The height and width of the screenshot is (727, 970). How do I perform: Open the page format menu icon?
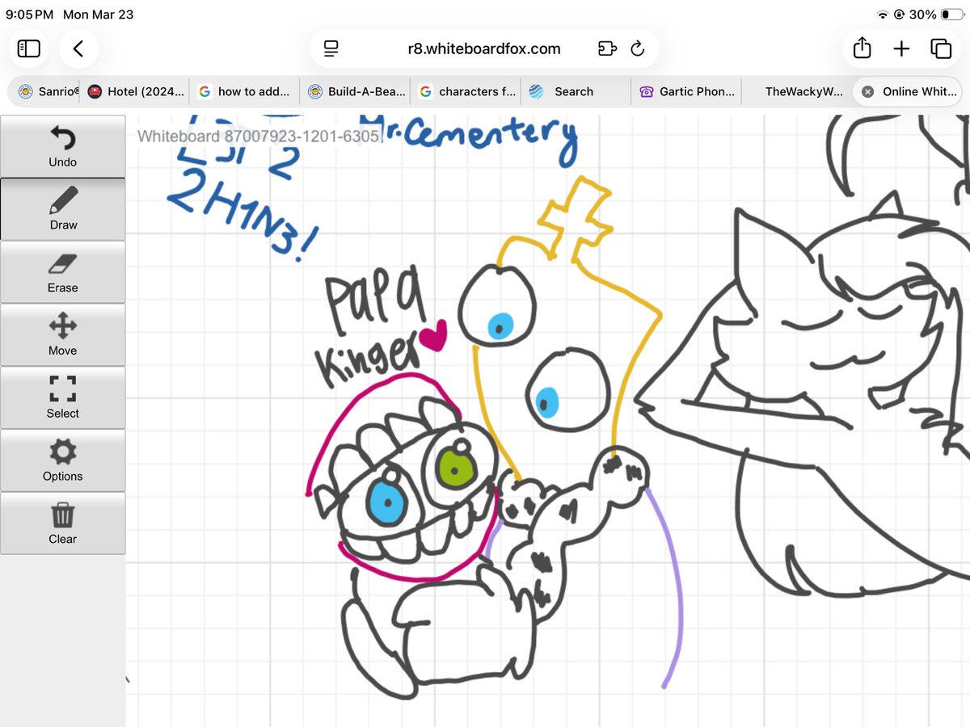coord(331,49)
